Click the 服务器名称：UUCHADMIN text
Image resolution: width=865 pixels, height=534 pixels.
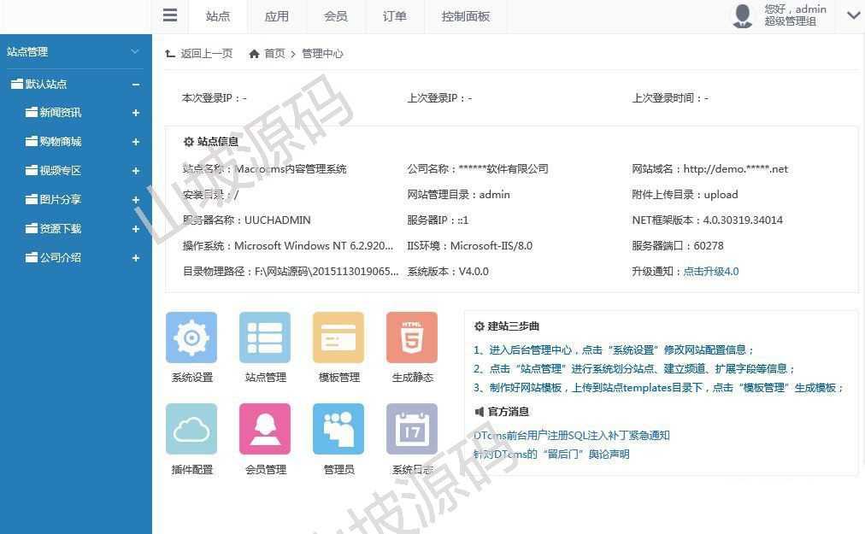point(246,220)
